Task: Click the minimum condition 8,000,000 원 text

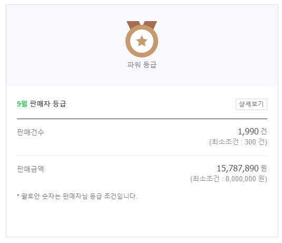Action: (x=229, y=179)
